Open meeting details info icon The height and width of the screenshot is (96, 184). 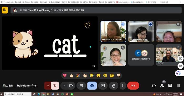[154, 86]
